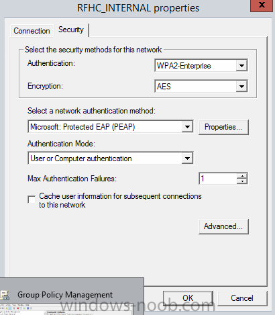This screenshot has height=315, width=275.
Task: Switch to the Connection tab
Action: click(x=32, y=31)
